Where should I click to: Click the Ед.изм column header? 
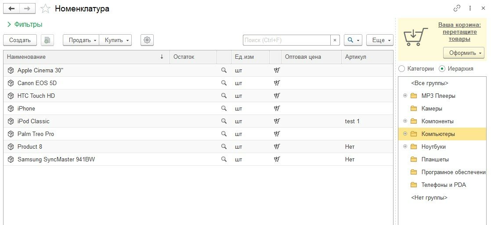click(x=250, y=57)
